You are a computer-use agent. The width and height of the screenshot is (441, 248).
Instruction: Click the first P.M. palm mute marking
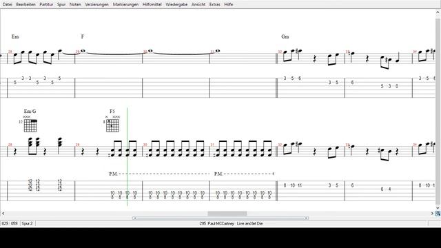pyautogui.click(x=113, y=174)
